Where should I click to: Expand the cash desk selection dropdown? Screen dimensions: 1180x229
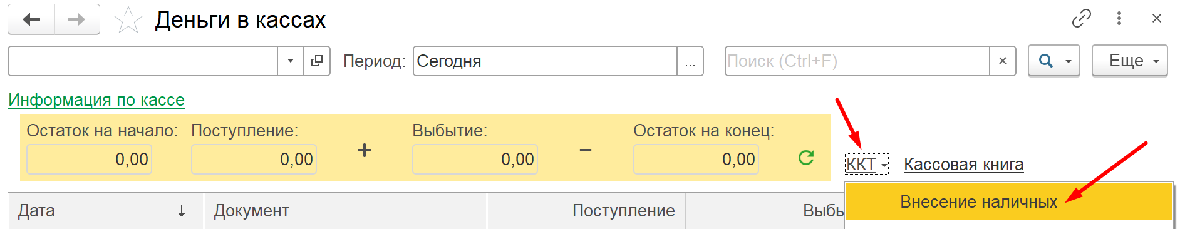(x=291, y=61)
